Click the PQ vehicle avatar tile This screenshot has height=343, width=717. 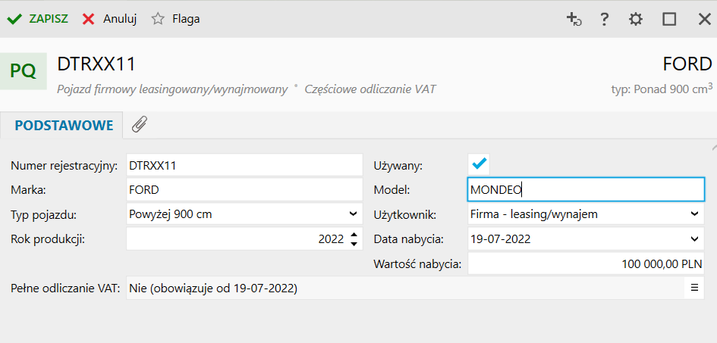[x=23, y=70]
